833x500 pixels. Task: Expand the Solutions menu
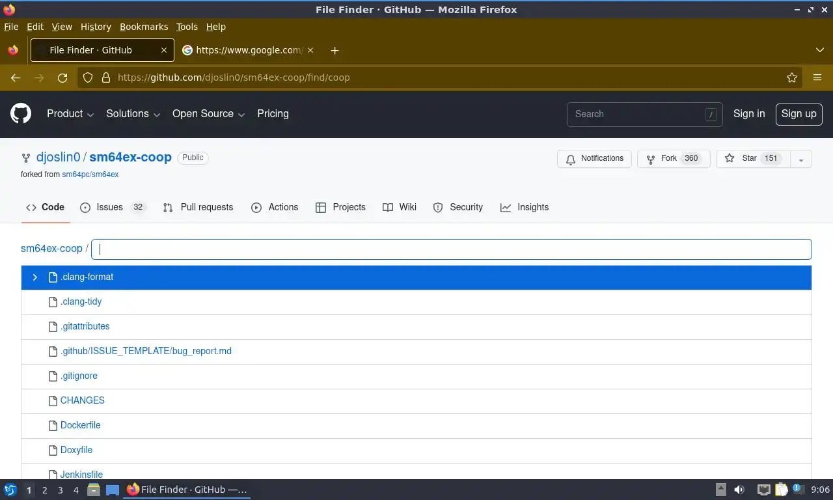tap(133, 114)
